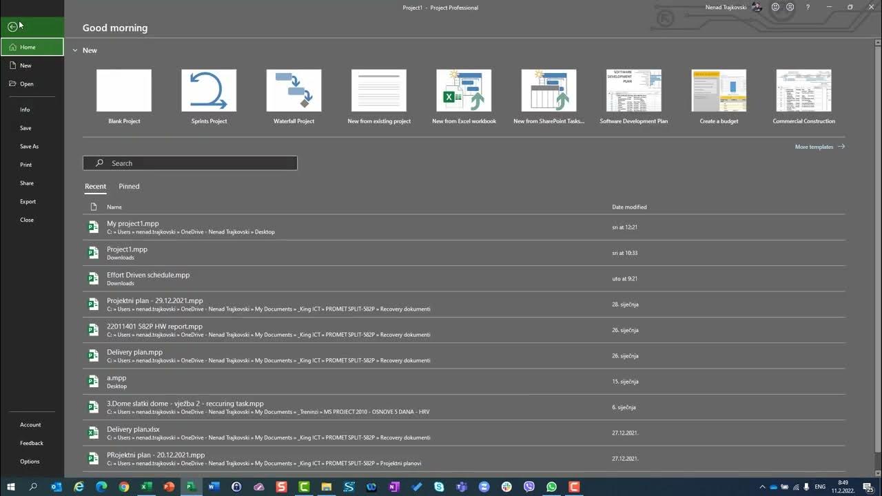
Task: Switch to the Pinned tab
Action: 129,187
